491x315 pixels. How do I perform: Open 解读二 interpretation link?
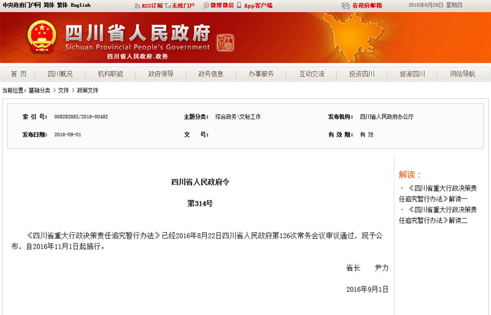(438, 215)
